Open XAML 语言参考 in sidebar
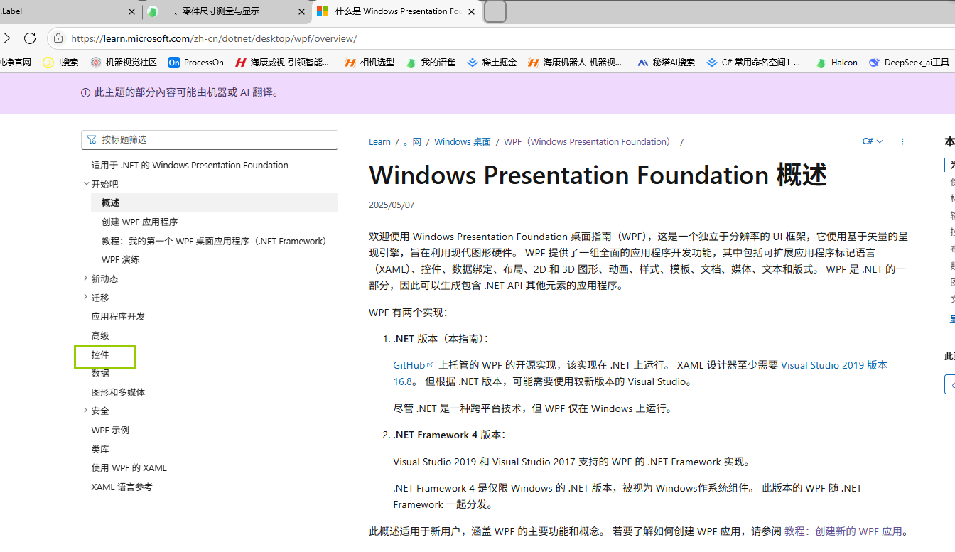The image size is (955, 552). tap(122, 487)
